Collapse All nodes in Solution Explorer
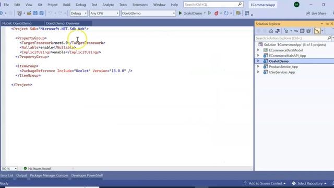Image resolution: width=334 pixels, height=188 pixels. [x=302, y=31]
